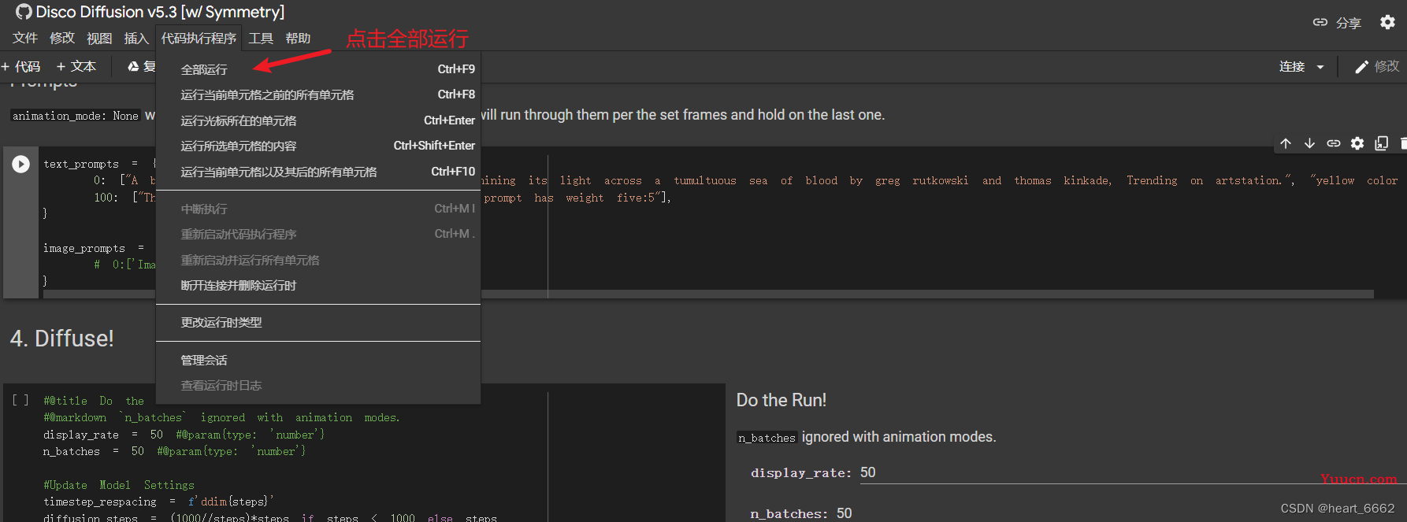Open the 视图 menu
The image size is (1407, 522).
coord(99,38)
